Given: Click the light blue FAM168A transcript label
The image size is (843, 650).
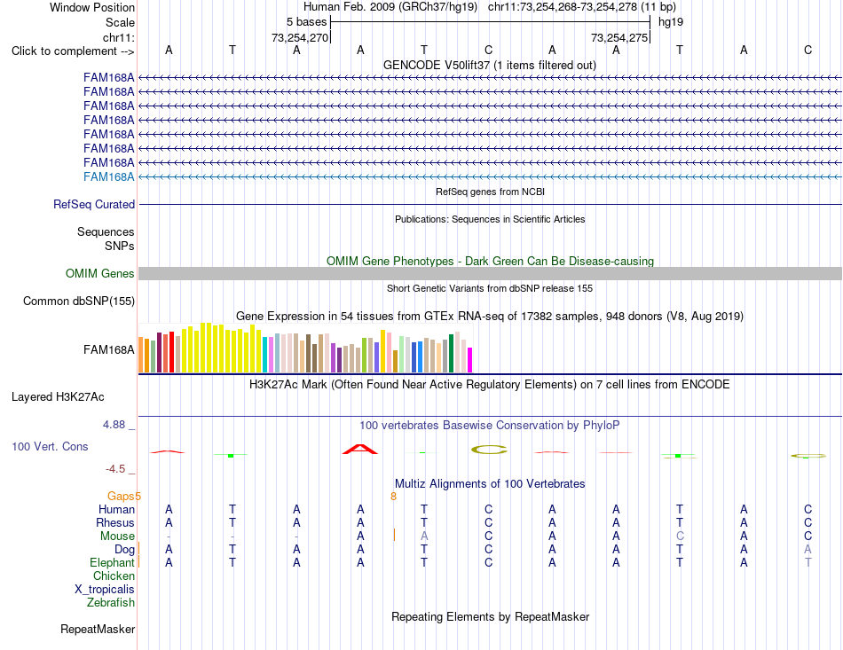Looking at the screenshot, I should point(108,176).
